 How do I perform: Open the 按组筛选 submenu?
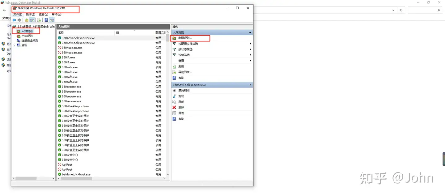[x=250, y=55]
